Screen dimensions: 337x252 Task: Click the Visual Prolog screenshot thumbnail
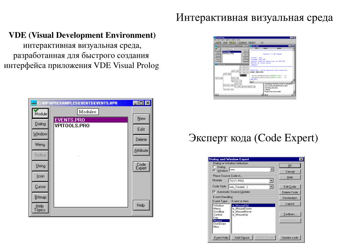[x=255, y=68]
